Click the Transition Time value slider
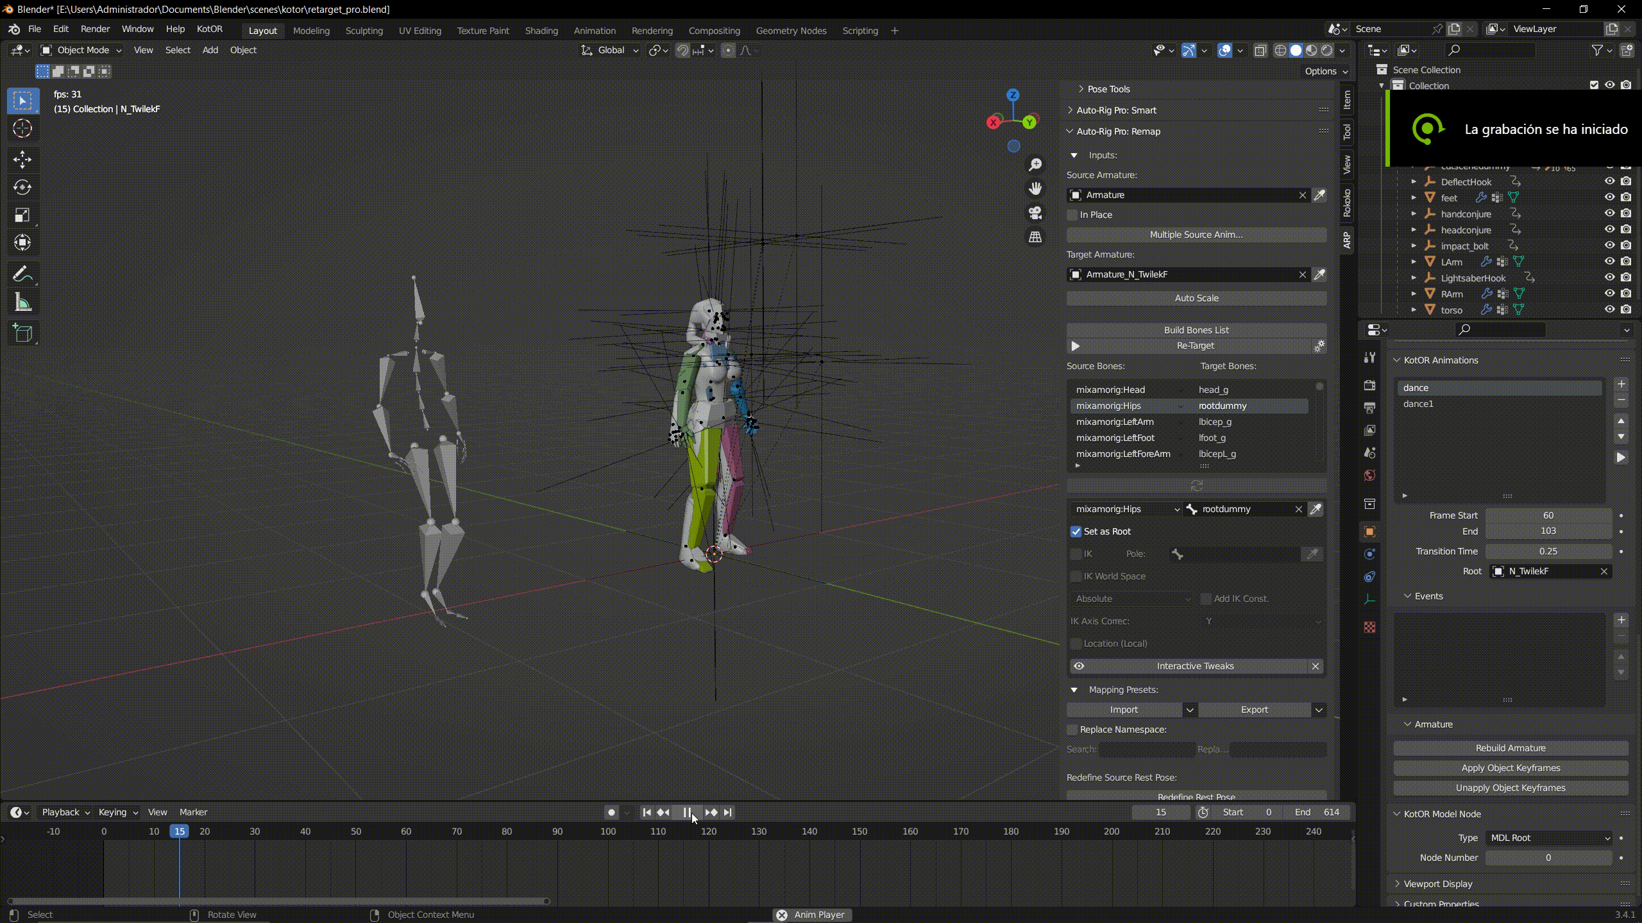The width and height of the screenshot is (1642, 923). click(1548, 551)
